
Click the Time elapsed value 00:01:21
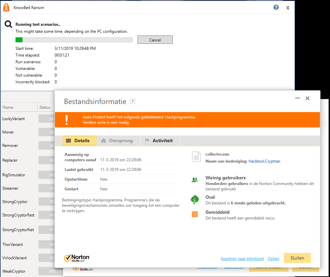click(62, 55)
